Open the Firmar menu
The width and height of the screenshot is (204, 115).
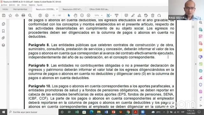click(24, 5)
